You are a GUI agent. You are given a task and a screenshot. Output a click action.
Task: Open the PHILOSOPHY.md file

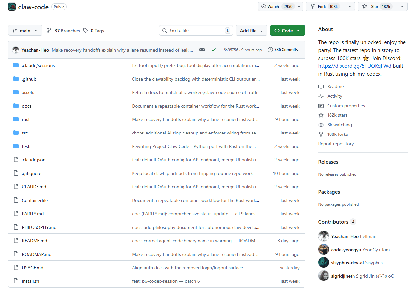(x=39, y=227)
